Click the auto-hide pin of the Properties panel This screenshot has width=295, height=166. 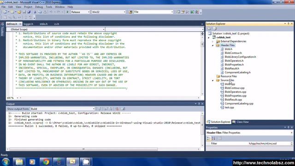coord(289,127)
